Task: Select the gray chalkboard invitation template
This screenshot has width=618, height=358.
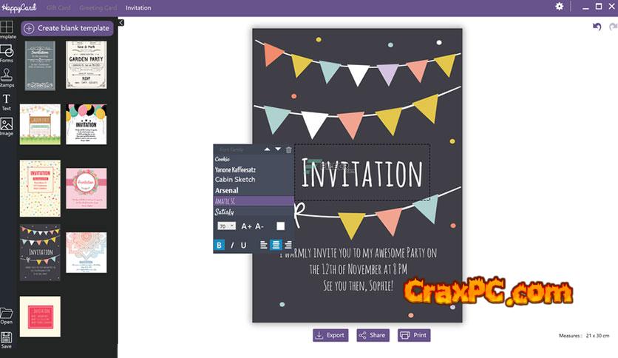Action: click(40, 65)
